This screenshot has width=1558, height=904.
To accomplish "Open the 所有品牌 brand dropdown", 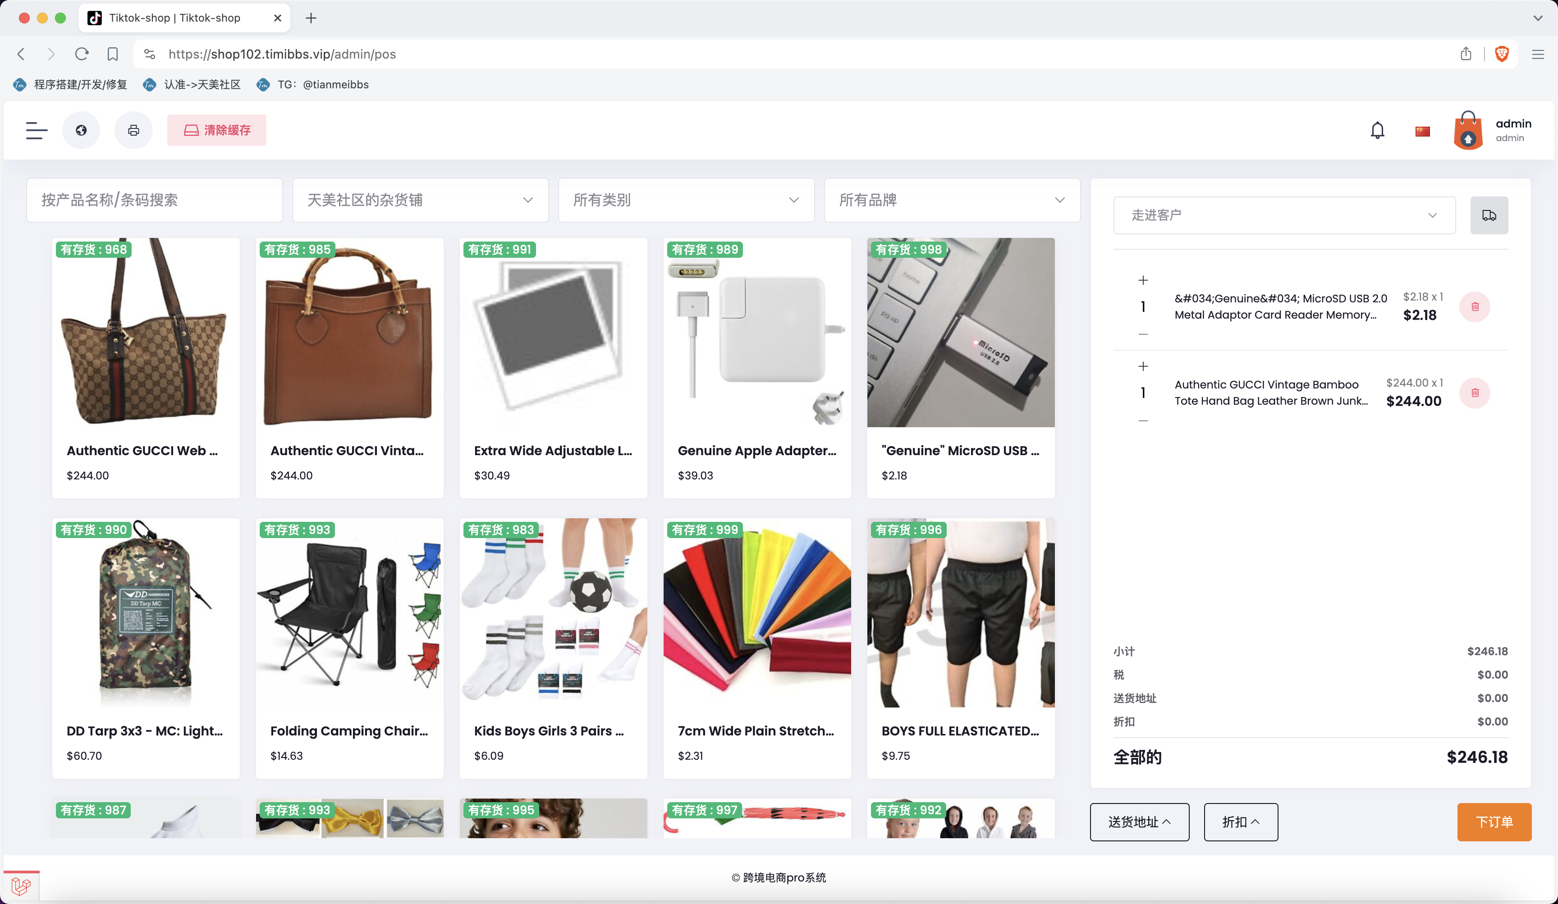I will coord(952,200).
